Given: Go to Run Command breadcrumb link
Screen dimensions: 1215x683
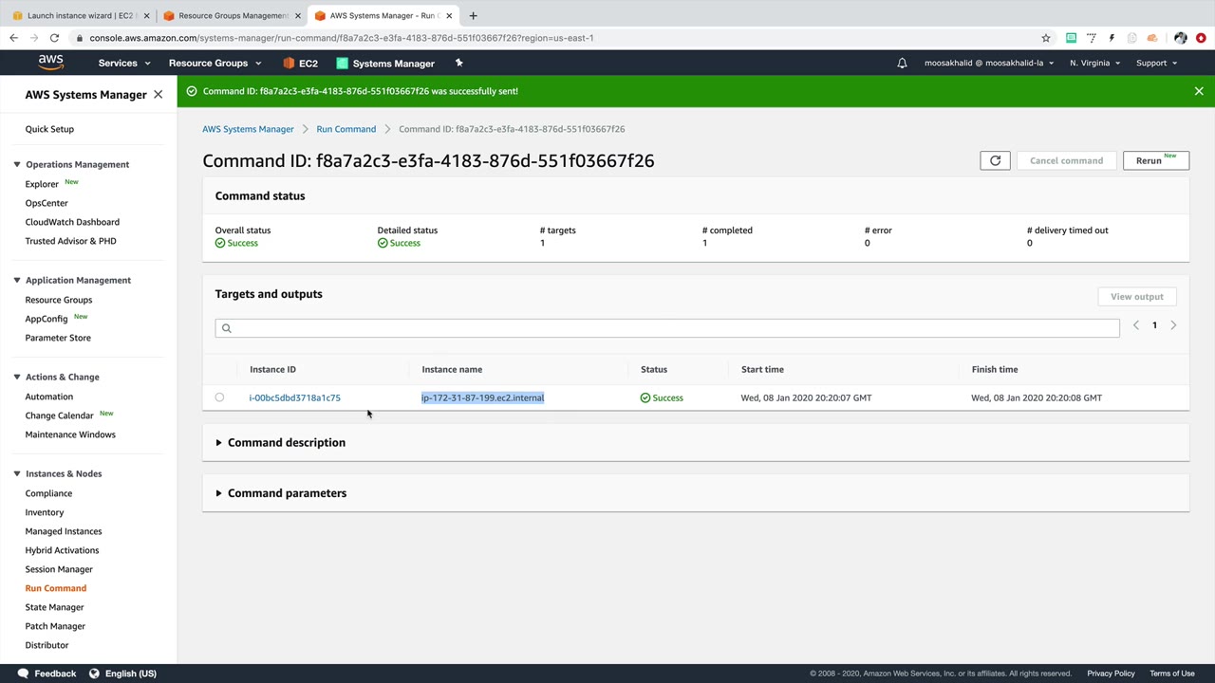Looking at the screenshot, I should point(346,129).
